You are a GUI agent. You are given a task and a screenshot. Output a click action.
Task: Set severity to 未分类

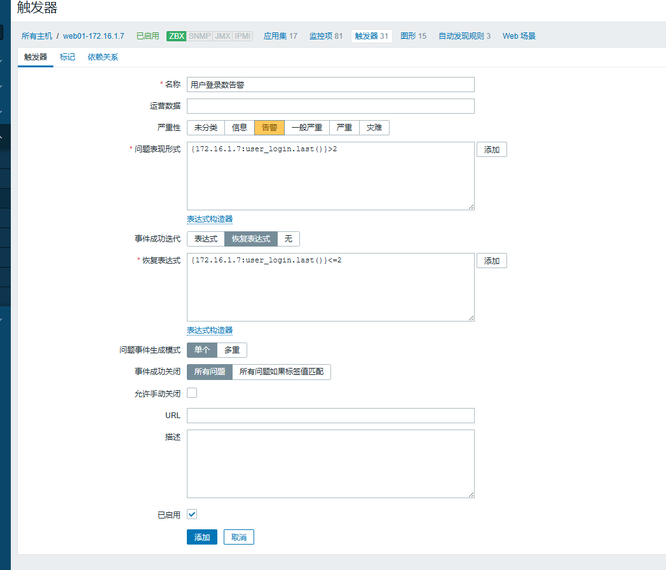(x=205, y=128)
